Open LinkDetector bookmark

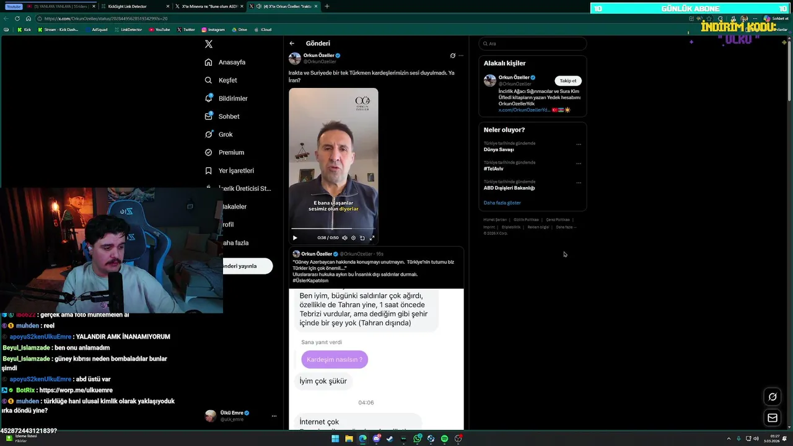pyautogui.click(x=128, y=30)
